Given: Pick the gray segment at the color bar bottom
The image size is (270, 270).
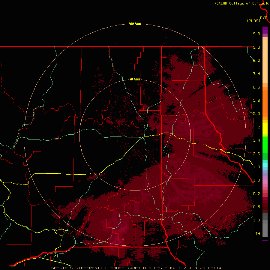Looking at the screenshot, I should (265, 228).
